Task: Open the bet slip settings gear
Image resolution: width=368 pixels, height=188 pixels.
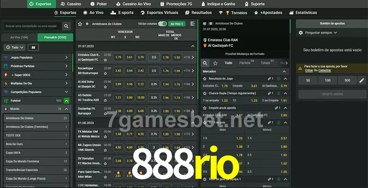Action: click(301, 33)
